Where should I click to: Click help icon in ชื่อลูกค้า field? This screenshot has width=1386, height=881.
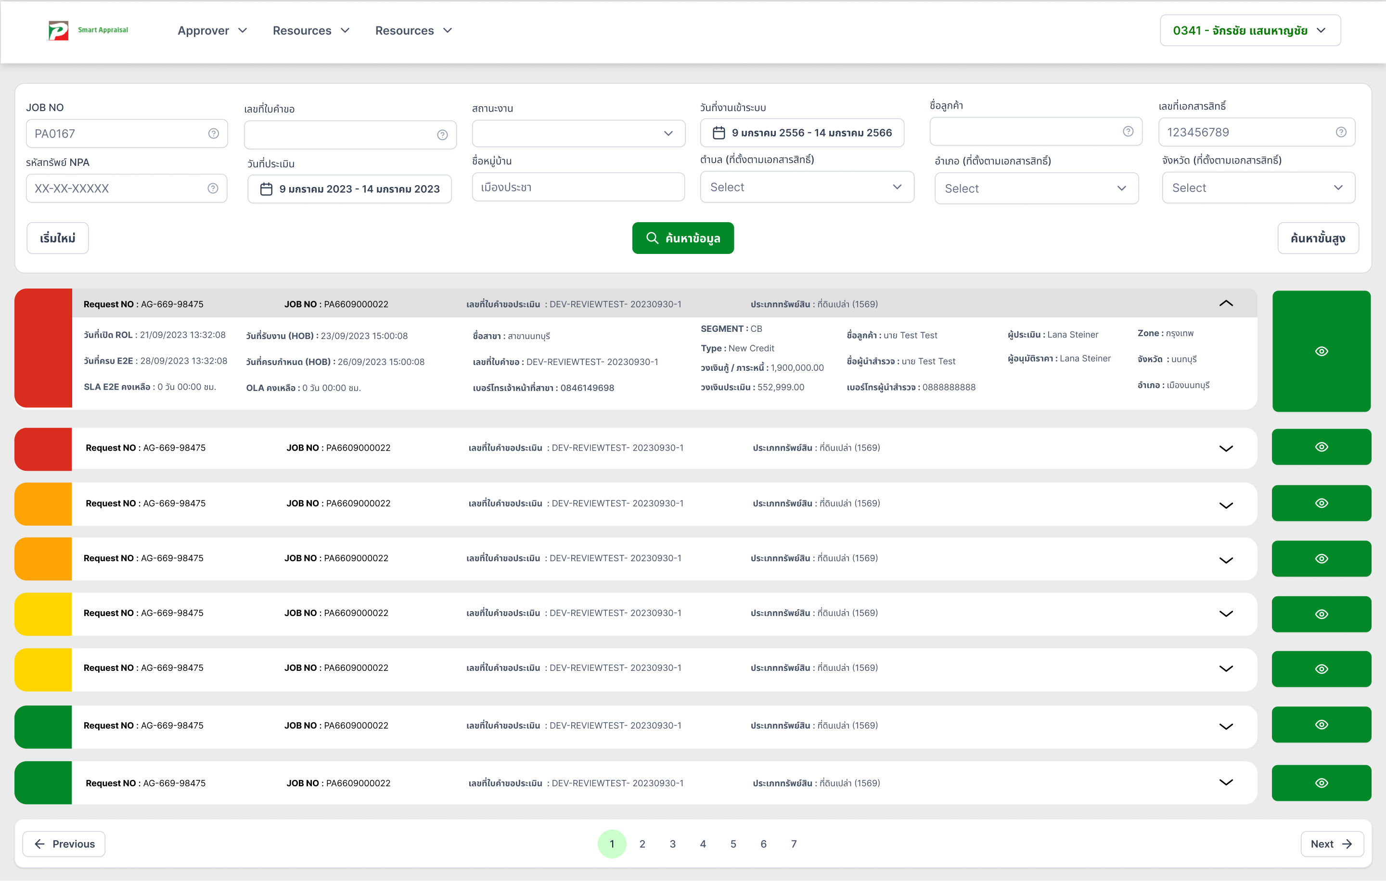click(1128, 132)
